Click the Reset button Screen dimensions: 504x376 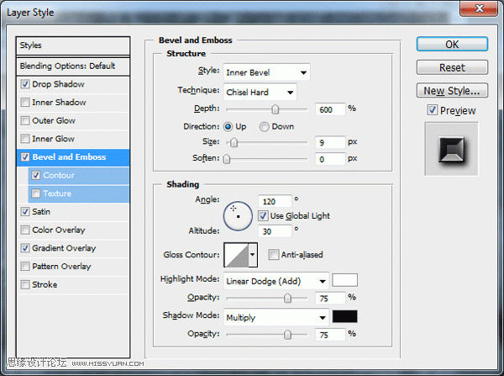coord(452,67)
